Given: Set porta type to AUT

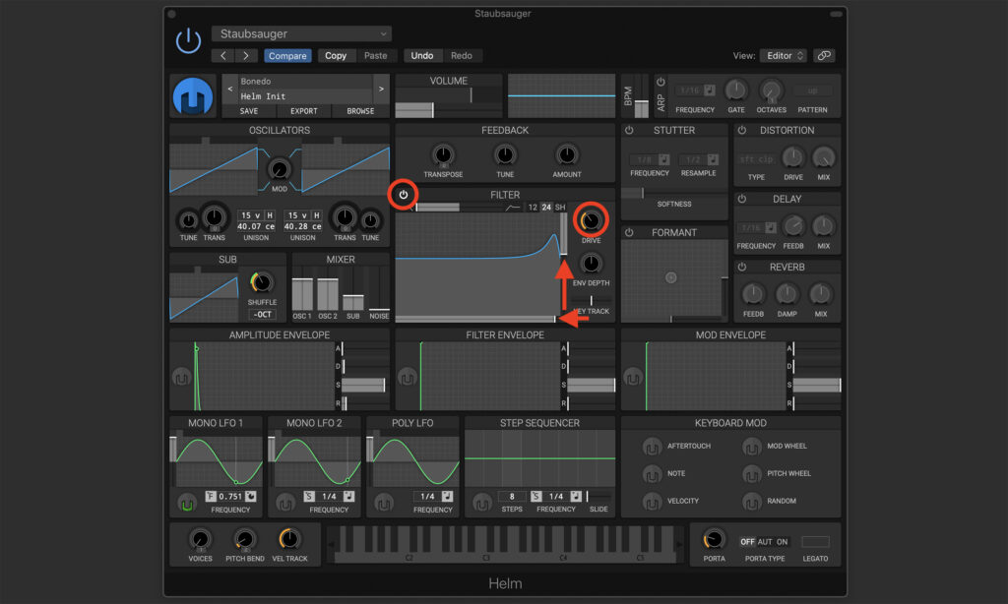Looking at the screenshot, I should tap(764, 542).
